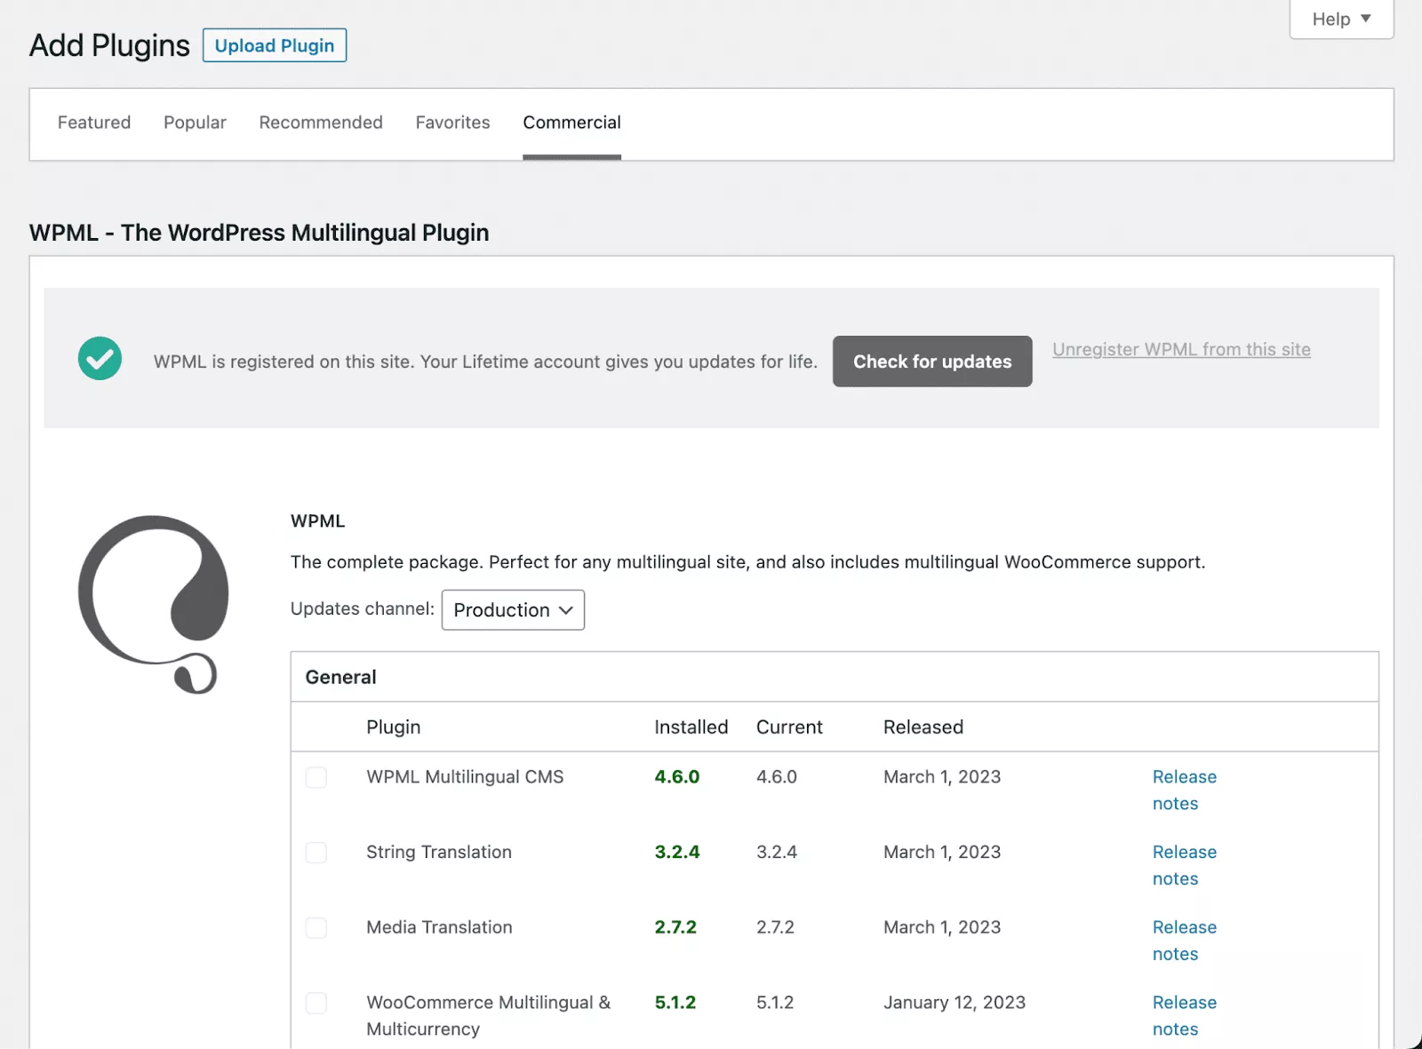The image size is (1422, 1049).
Task: Open Release notes for String Translation
Action: (x=1184, y=865)
